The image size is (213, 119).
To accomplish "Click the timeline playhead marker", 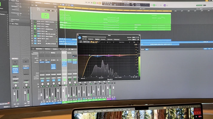I will (65, 8).
